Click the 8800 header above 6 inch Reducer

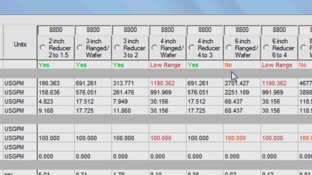279,30
